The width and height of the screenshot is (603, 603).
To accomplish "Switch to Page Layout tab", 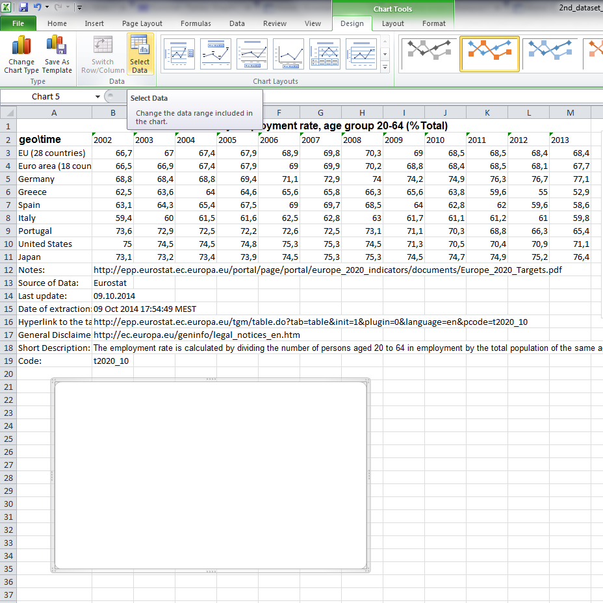I will 142,23.
